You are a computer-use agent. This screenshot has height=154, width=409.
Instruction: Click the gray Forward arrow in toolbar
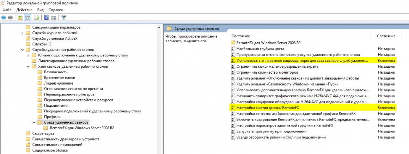coord(11,18)
